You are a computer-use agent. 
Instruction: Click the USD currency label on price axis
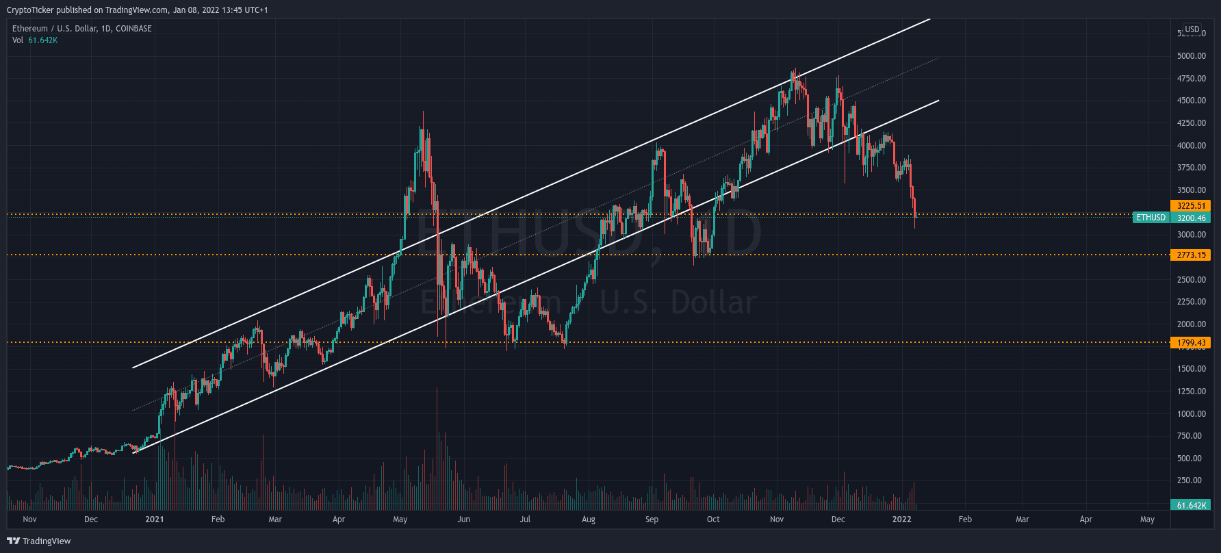1192,29
